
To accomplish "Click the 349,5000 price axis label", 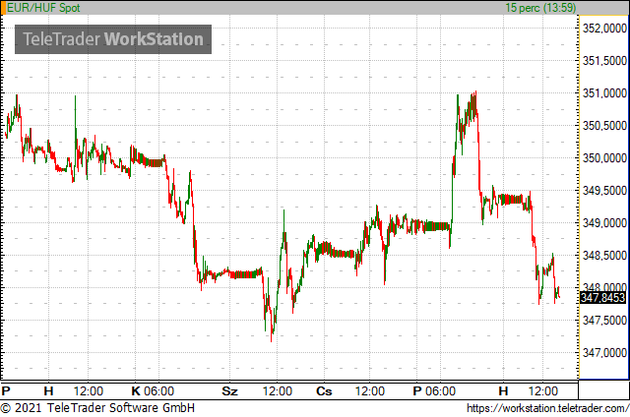I will (604, 191).
